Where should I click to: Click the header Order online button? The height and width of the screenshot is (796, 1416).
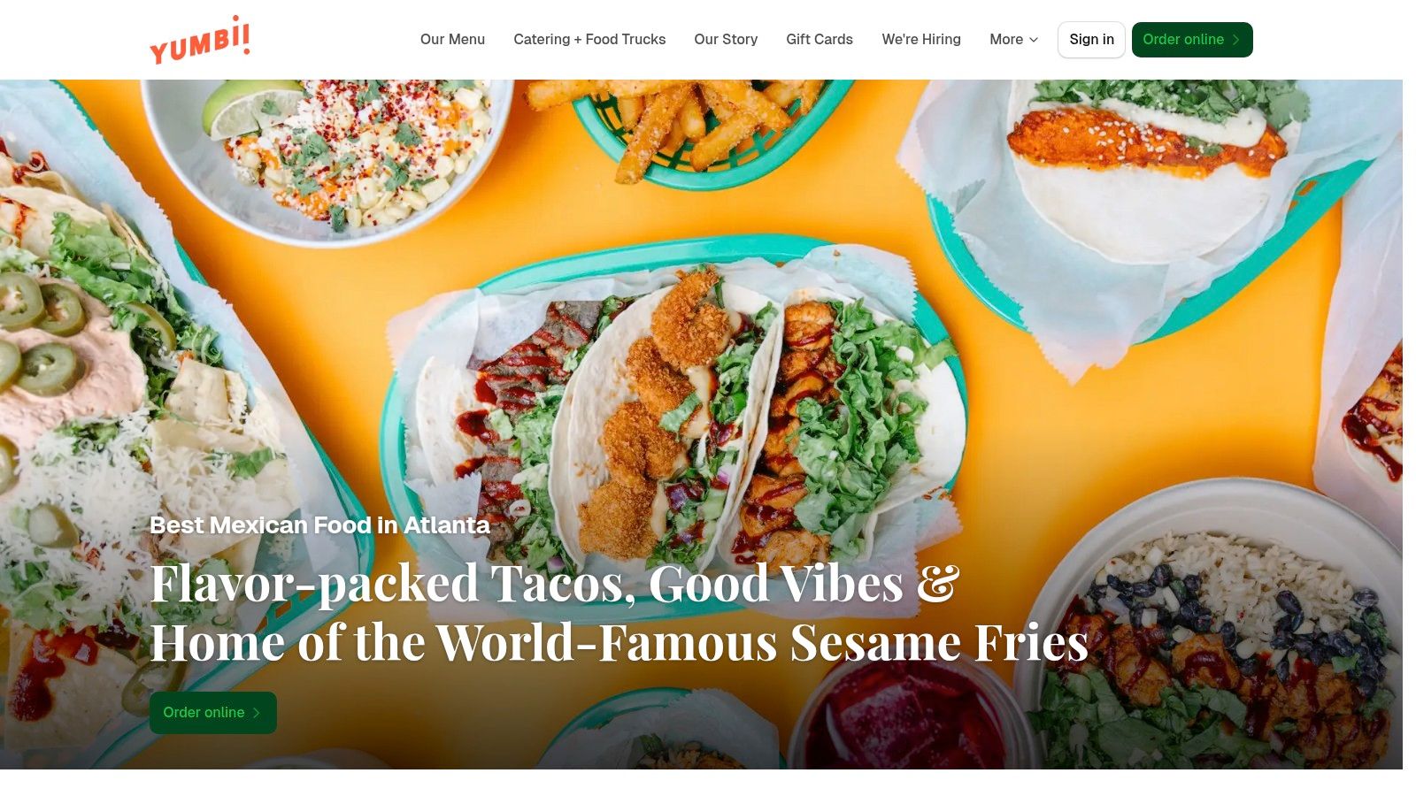click(1192, 40)
